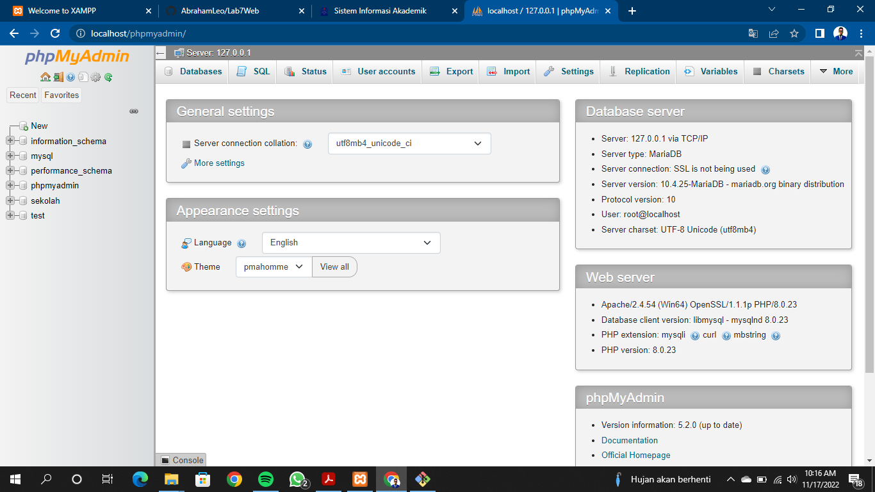Open navigation panel settings gear icon
Image resolution: width=875 pixels, height=492 pixels.
coord(95,77)
